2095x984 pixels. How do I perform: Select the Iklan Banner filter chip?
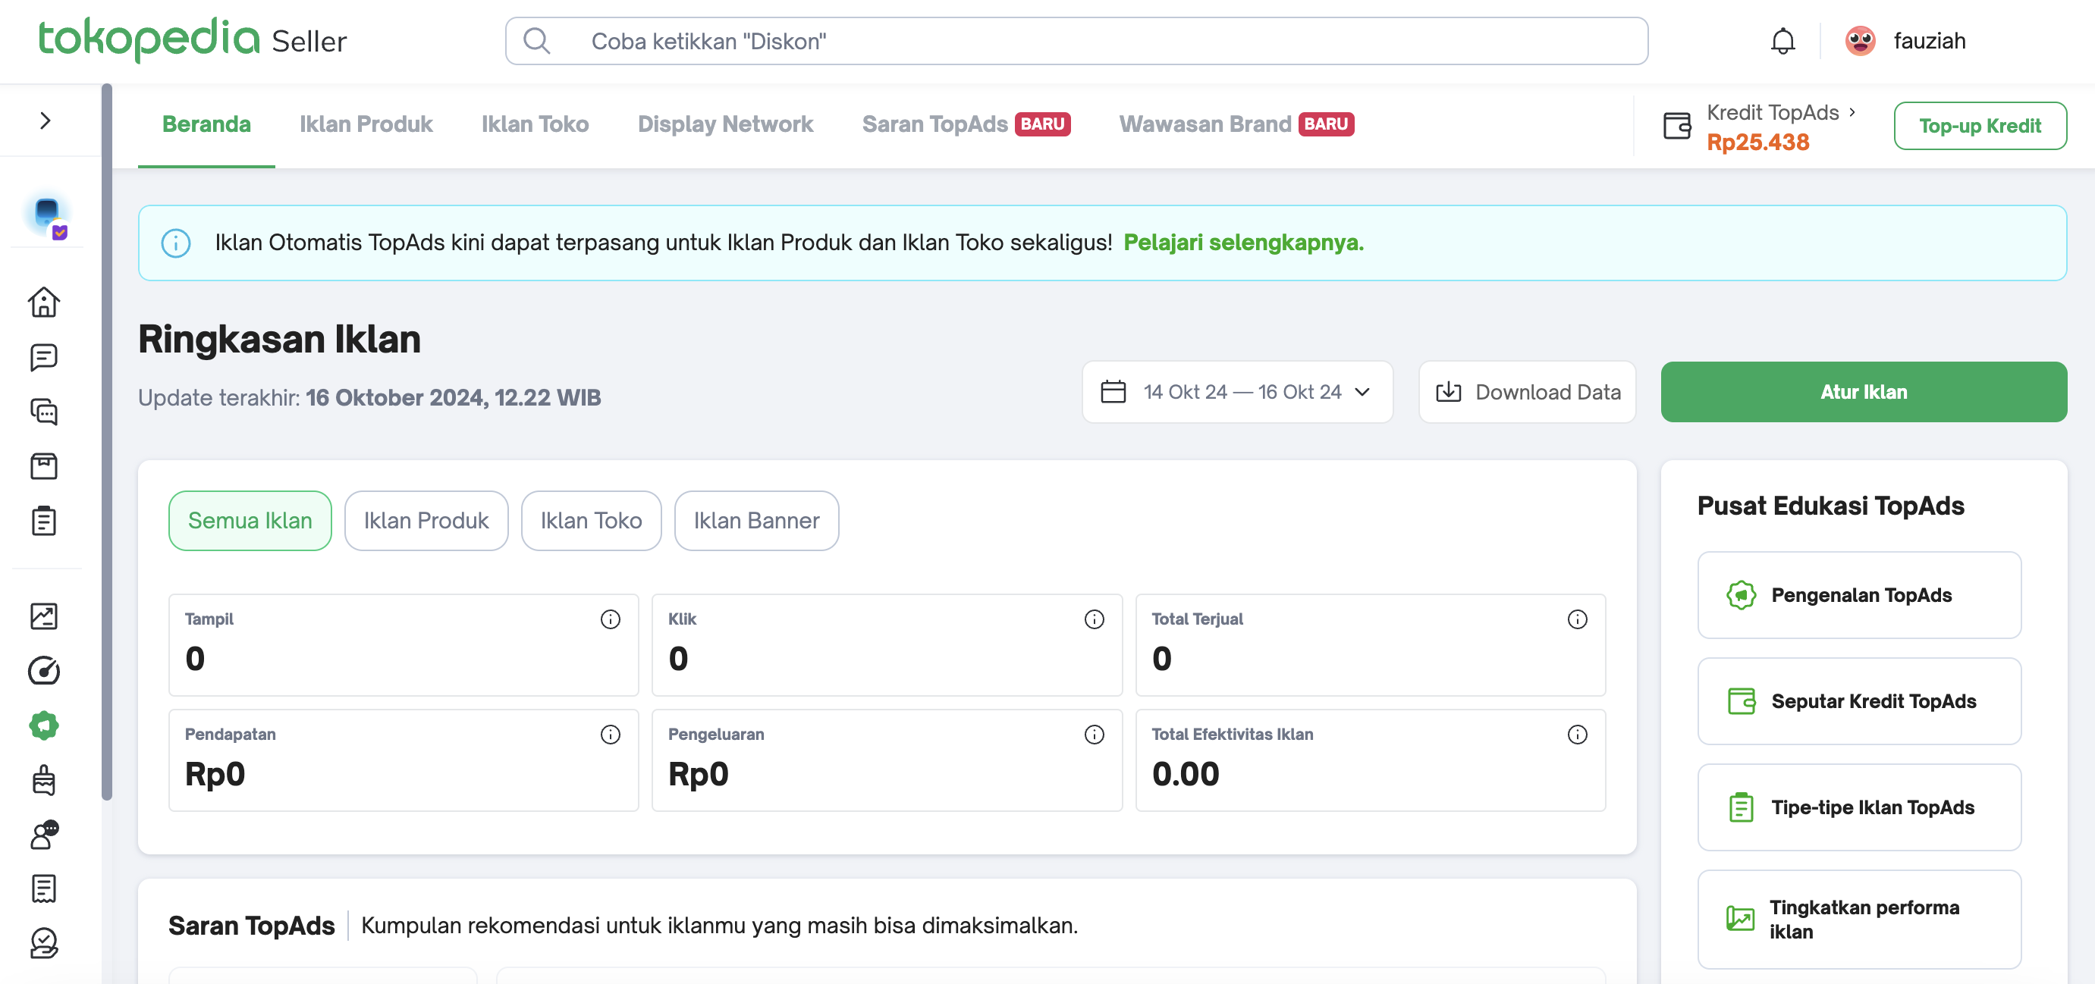755,520
